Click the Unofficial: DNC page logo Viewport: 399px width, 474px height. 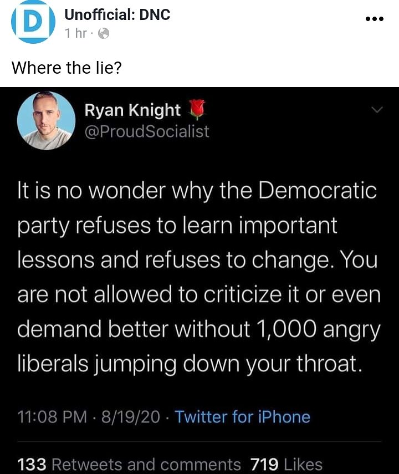point(33,22)
